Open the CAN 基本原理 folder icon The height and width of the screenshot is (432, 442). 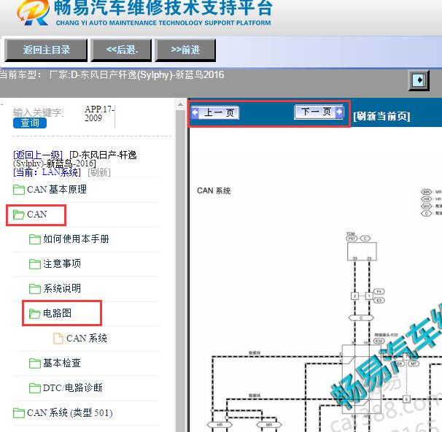point(19,190)
